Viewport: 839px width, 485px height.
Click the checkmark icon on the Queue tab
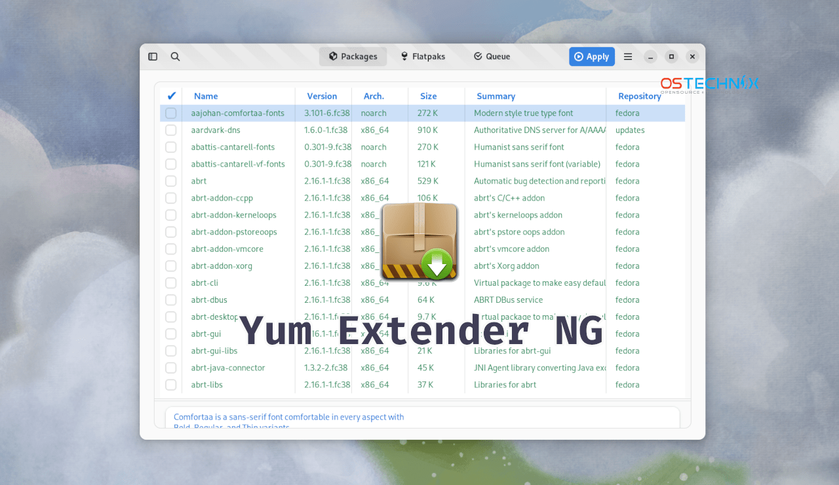478,56
